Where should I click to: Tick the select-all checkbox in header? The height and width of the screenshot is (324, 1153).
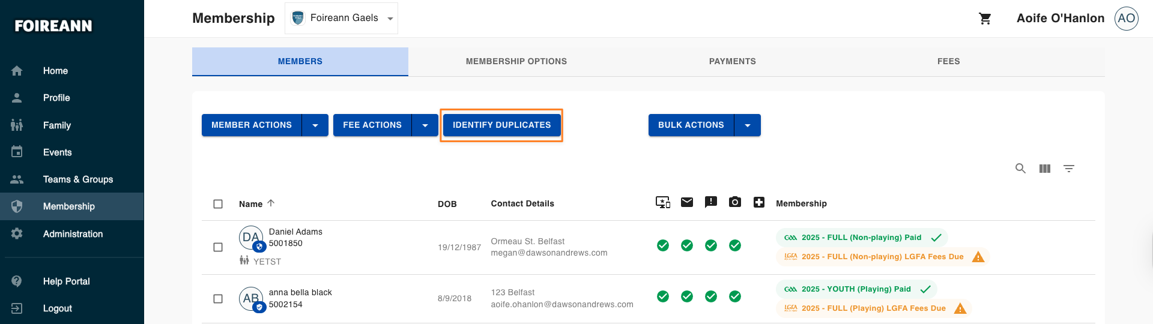(218, 204)
